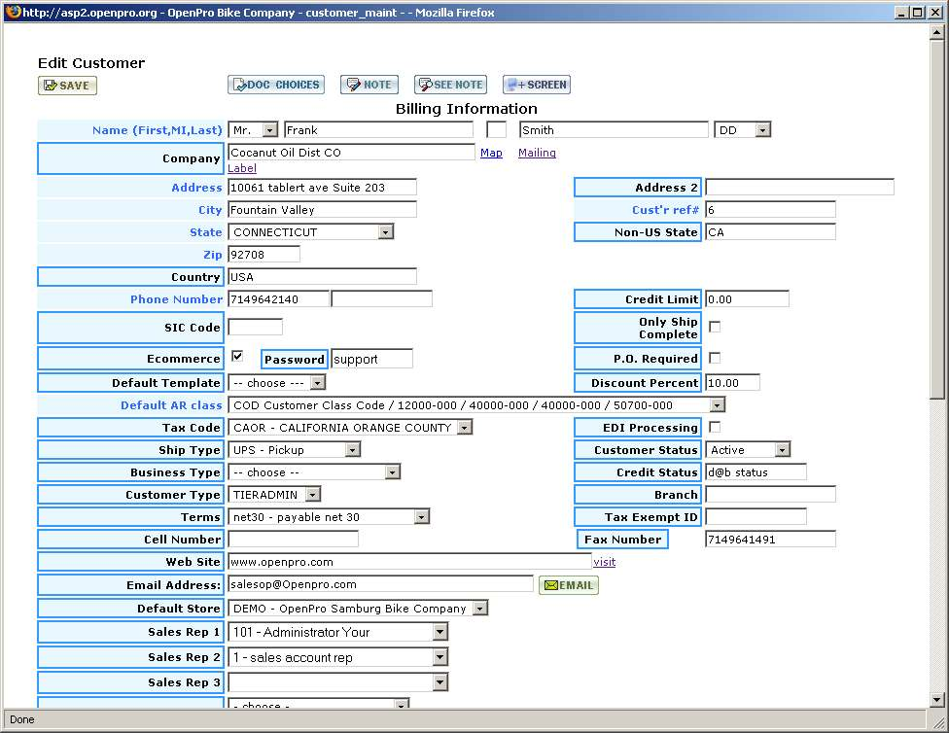Viewport: 949px width, 733px height.
Task: Open the State dropdown showing Connecticut
Action: (x=385, y=232)
